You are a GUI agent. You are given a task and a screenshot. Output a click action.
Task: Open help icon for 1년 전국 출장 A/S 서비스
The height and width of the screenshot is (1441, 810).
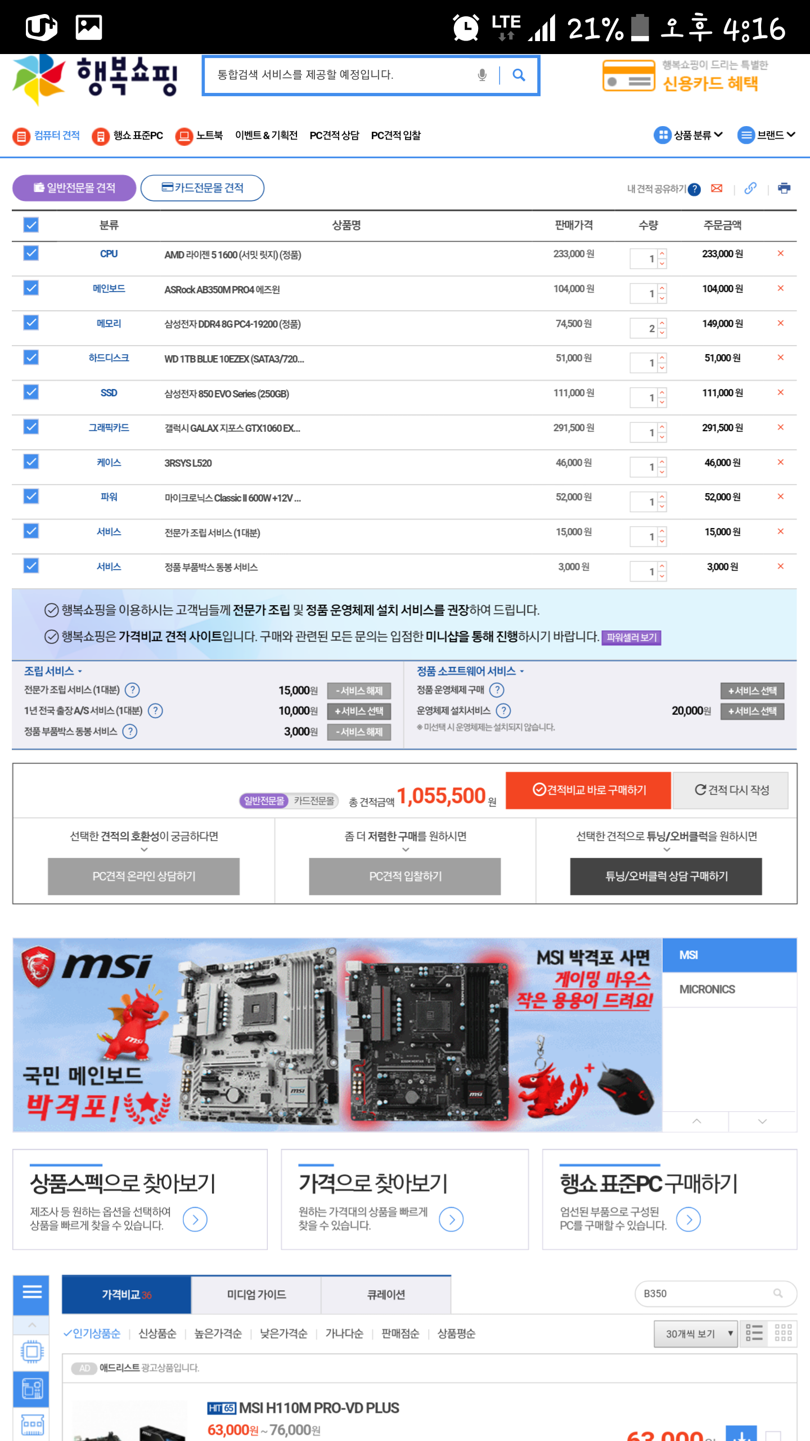pos(155,710)
